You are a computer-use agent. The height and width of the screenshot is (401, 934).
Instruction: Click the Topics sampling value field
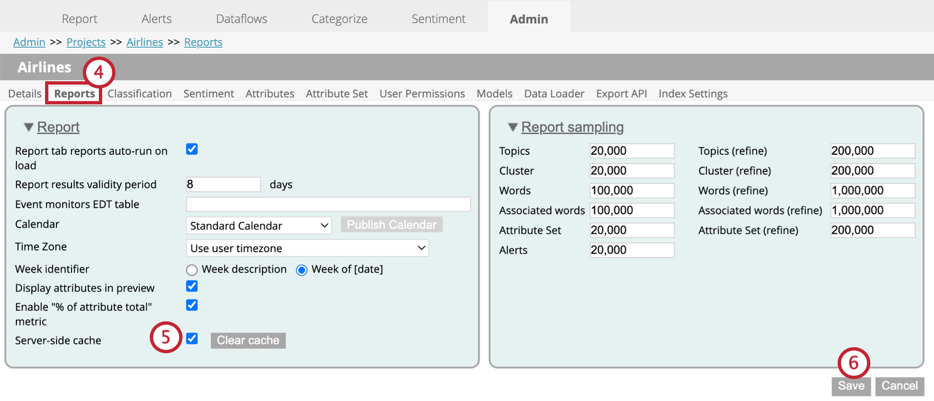631,151
